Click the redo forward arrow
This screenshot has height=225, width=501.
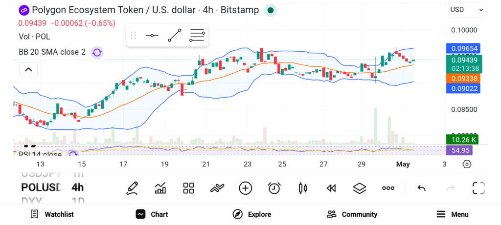tap(450, 188)
